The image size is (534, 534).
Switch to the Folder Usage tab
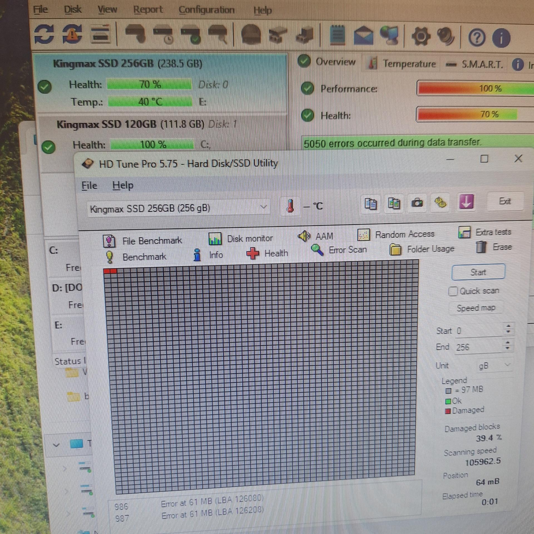point(422,249)
